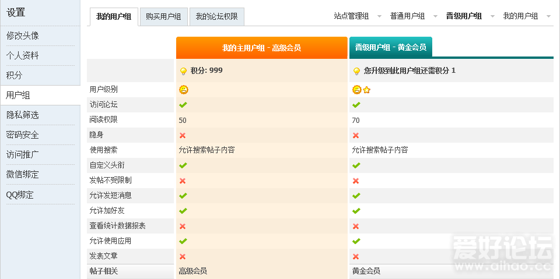Click green checkmark for 允许加好友 in 高级会员 column
This screenshot has width=560, height=279.
pyautogui.click(x=183, y=211)
